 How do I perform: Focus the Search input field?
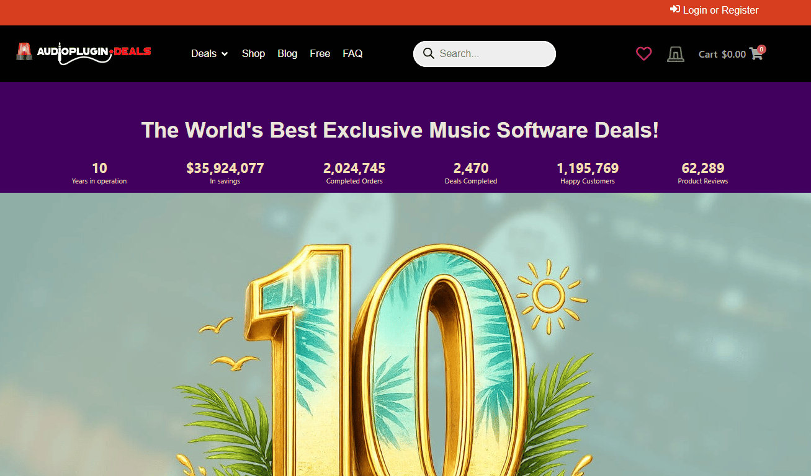(x=485, y=53)
